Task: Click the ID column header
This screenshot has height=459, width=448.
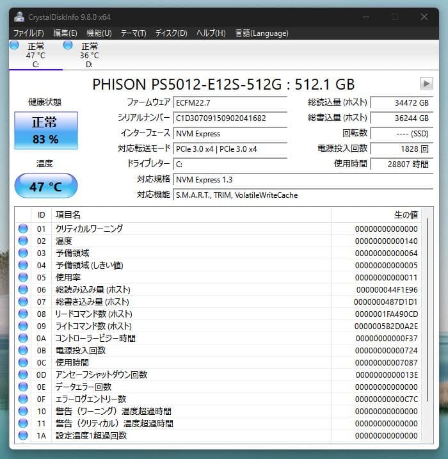Action: (x=41, y=215)
